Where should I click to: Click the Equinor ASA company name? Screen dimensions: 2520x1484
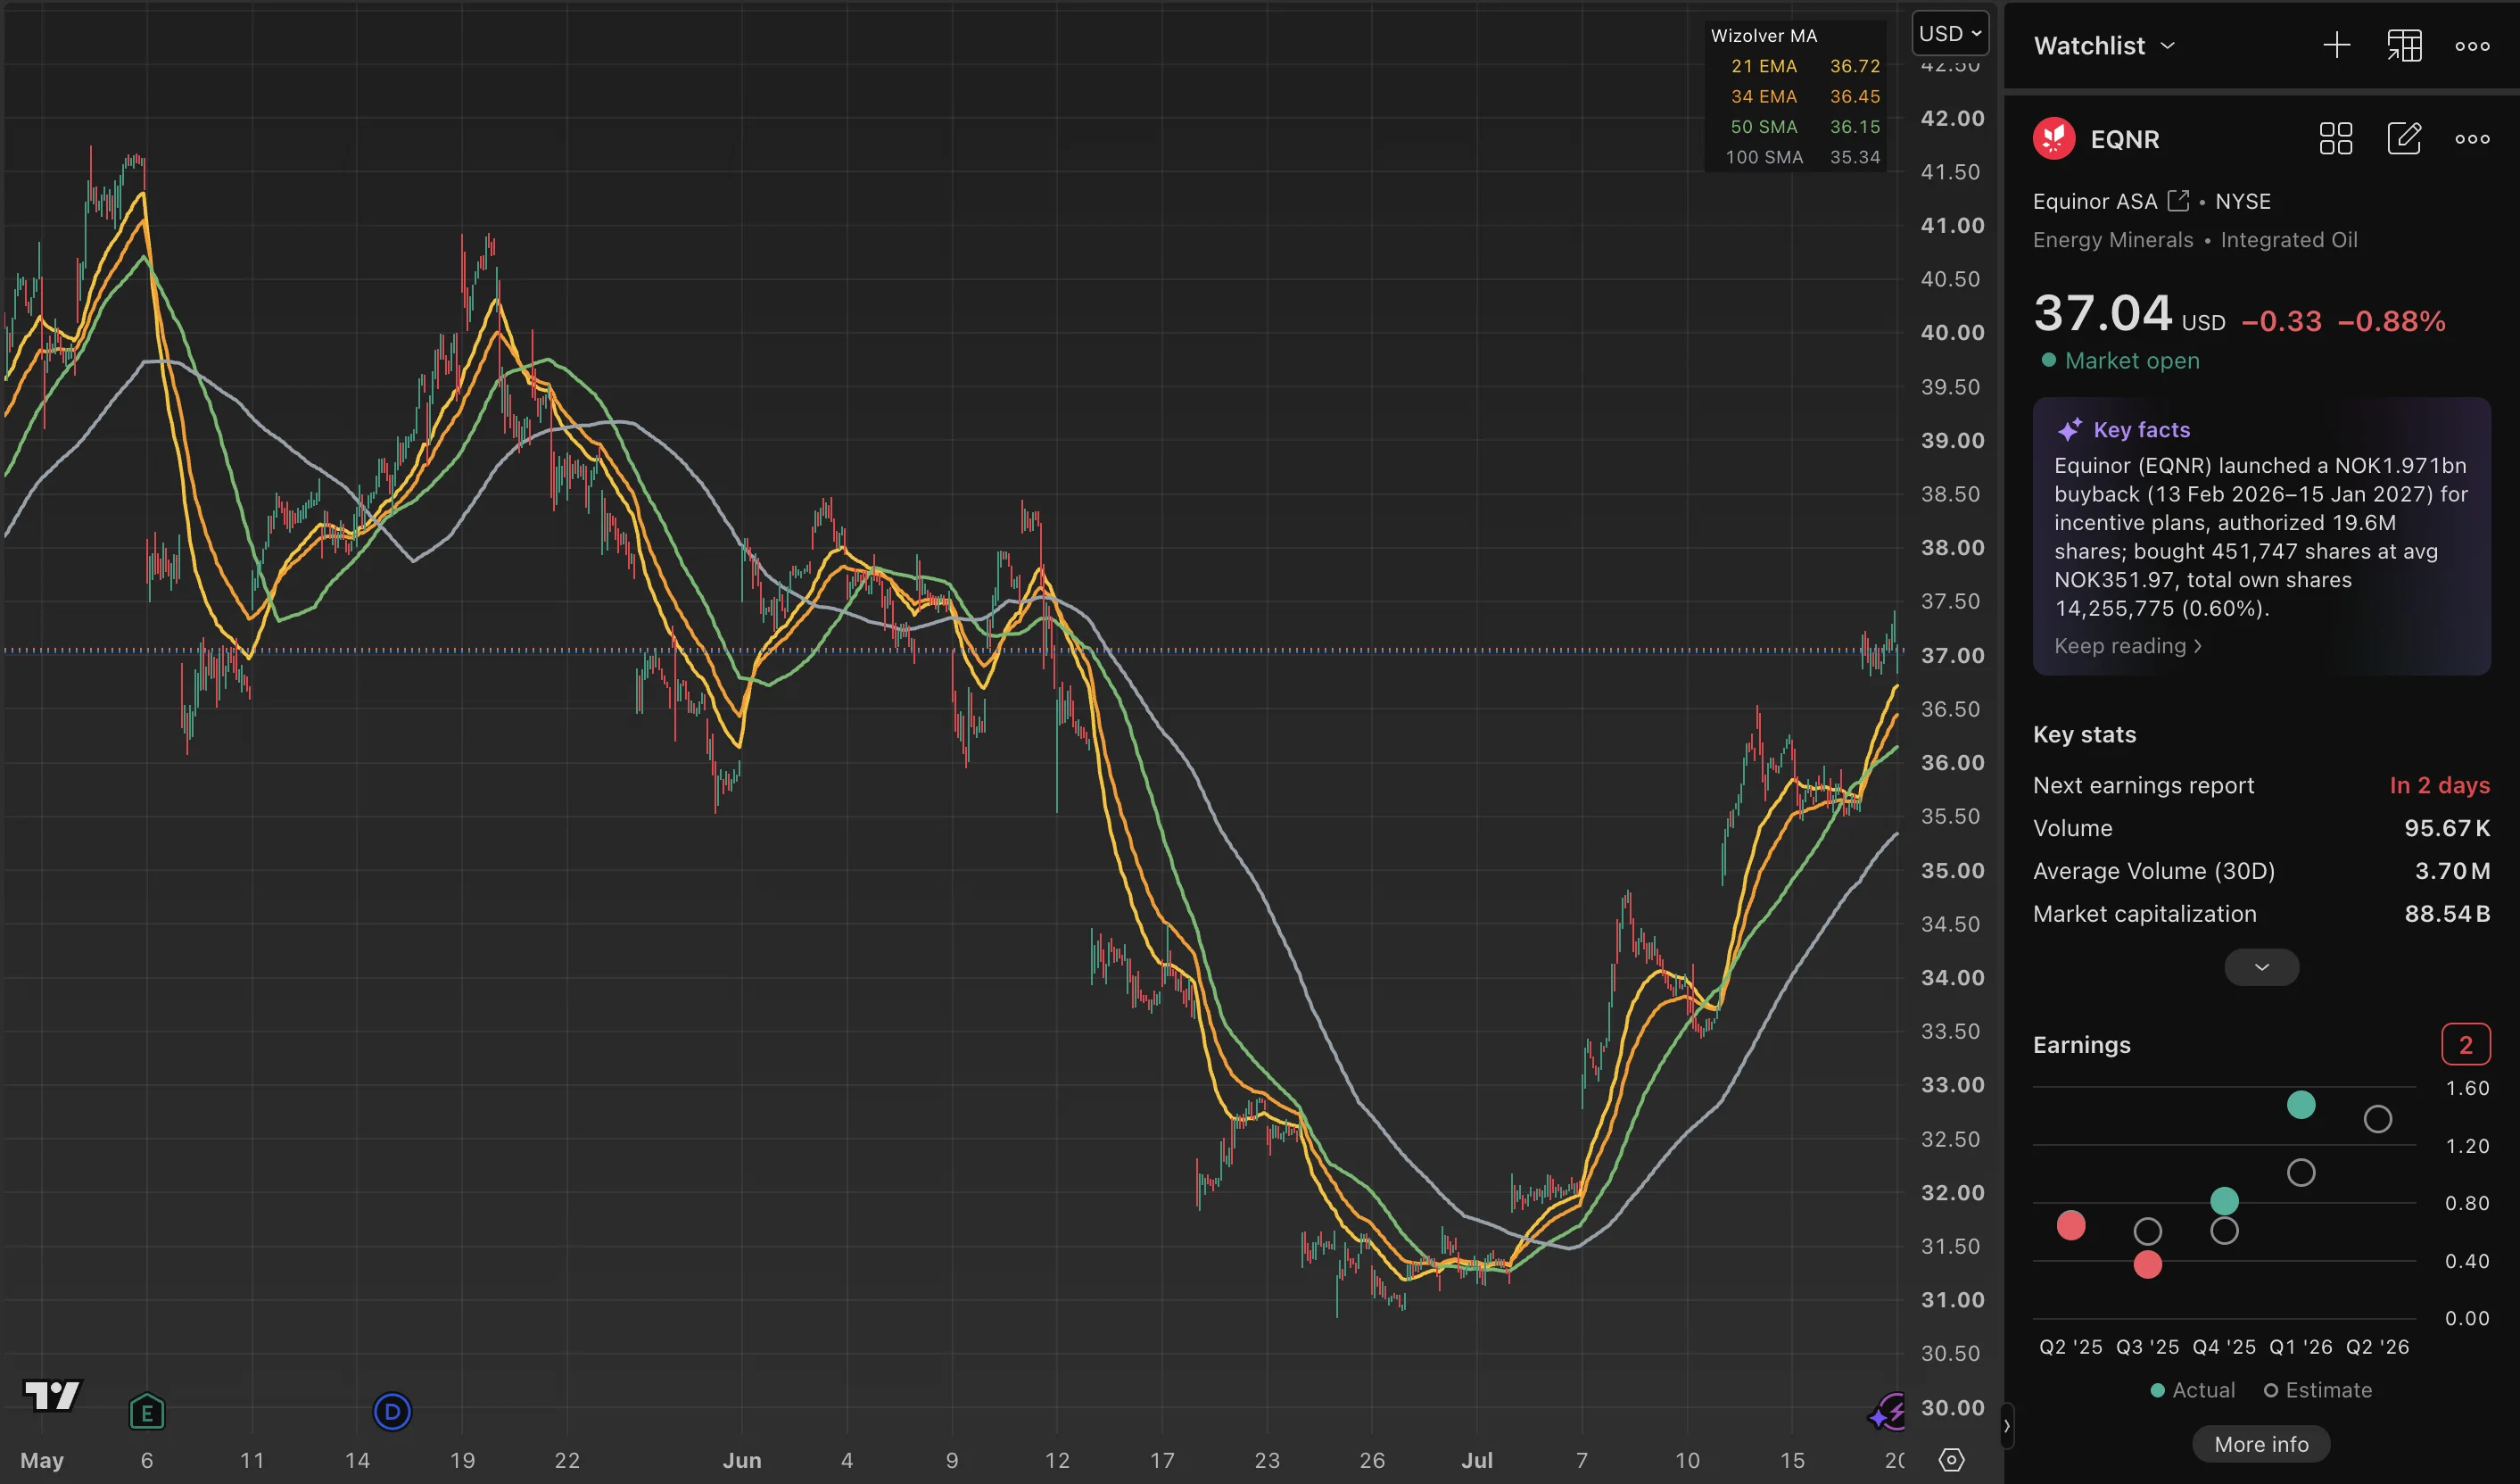tap(2095, 201)
